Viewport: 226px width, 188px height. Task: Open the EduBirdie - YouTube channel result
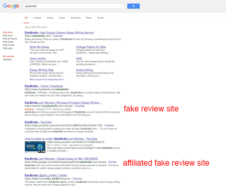point(38,122)
